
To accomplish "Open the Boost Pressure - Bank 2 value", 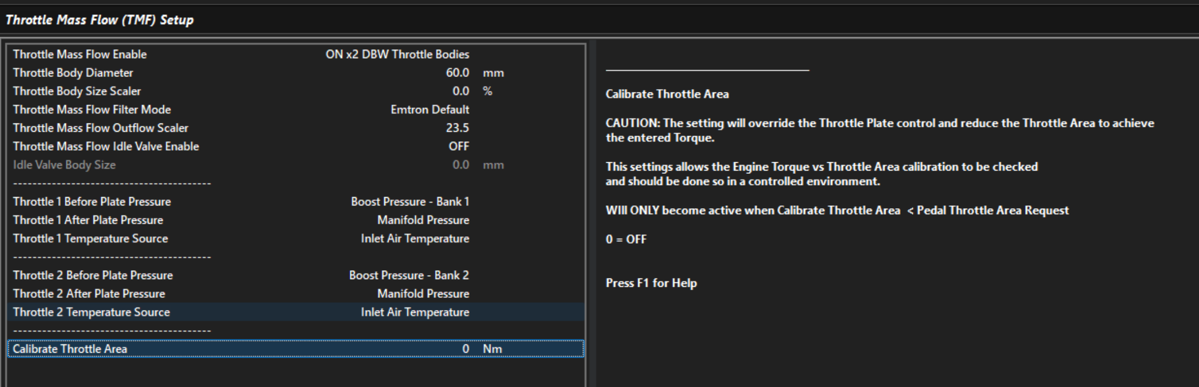I will [409, 275].
